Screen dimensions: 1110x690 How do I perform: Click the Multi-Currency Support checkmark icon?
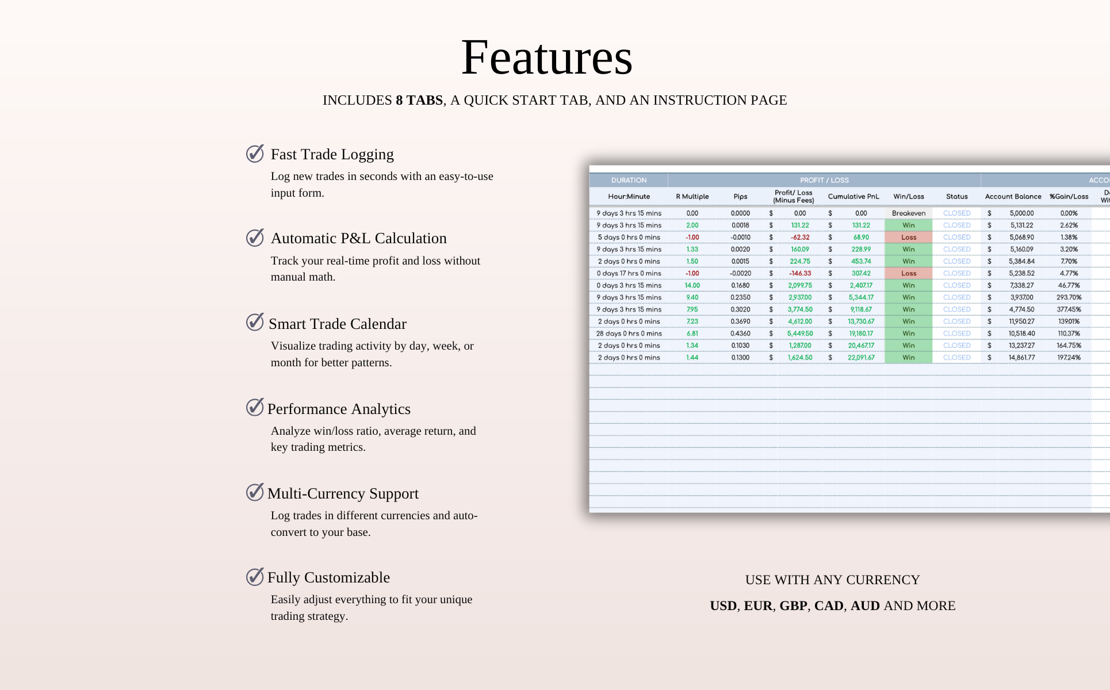(255, 492)
